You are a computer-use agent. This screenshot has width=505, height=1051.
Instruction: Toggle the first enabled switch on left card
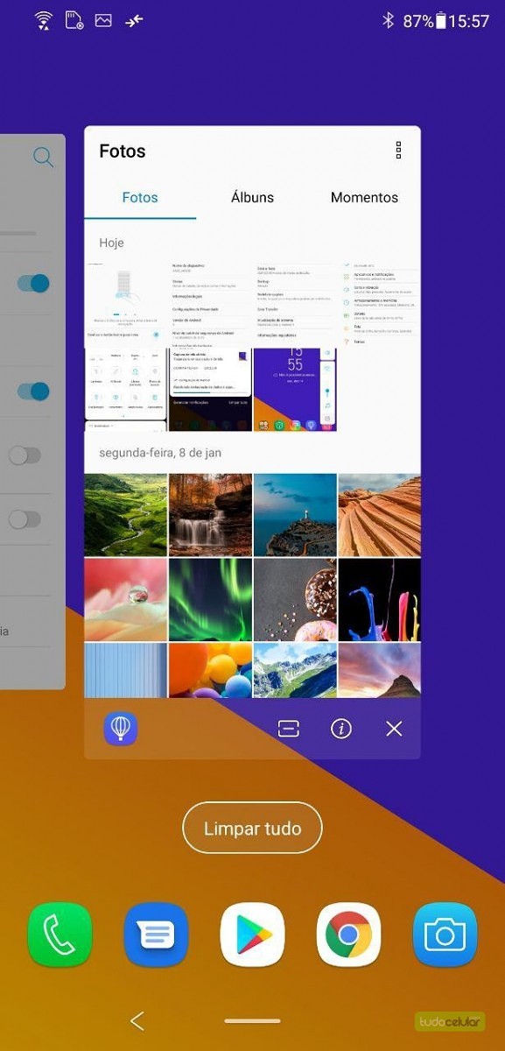point(32,283)
